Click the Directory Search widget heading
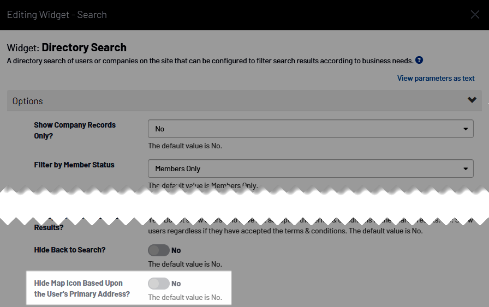 click(x=84, y=47)
